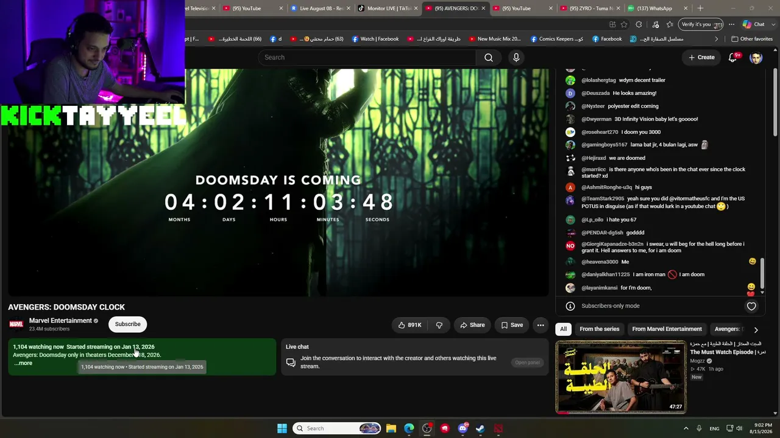Open YouTube notifications bell
The width and height of the screenshot is (780, 438).
tap(733, 57)
